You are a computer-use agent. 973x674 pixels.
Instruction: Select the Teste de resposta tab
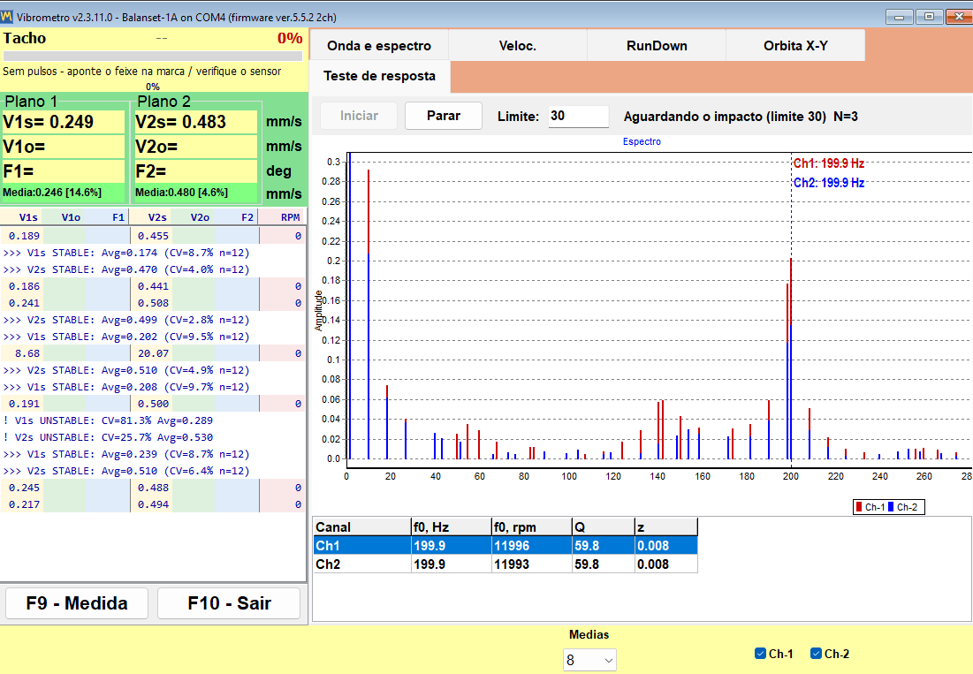pyautogui.click(x=379, y=76)
